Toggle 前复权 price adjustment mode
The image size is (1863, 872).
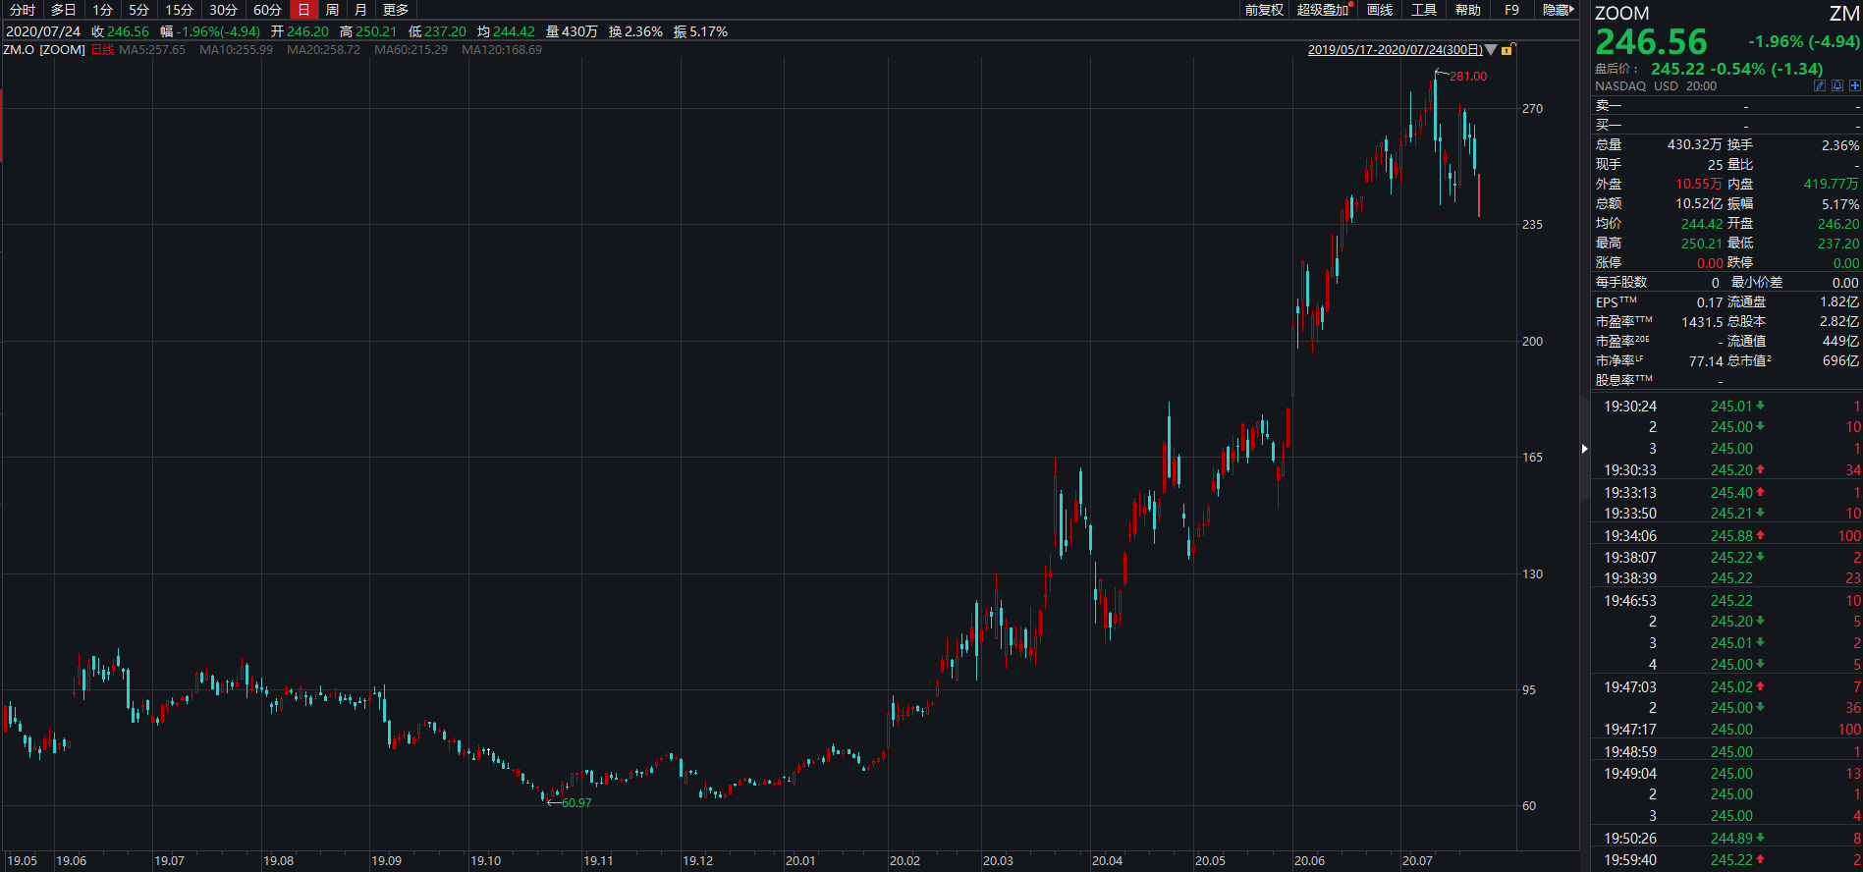click(x=1264, y=10)
